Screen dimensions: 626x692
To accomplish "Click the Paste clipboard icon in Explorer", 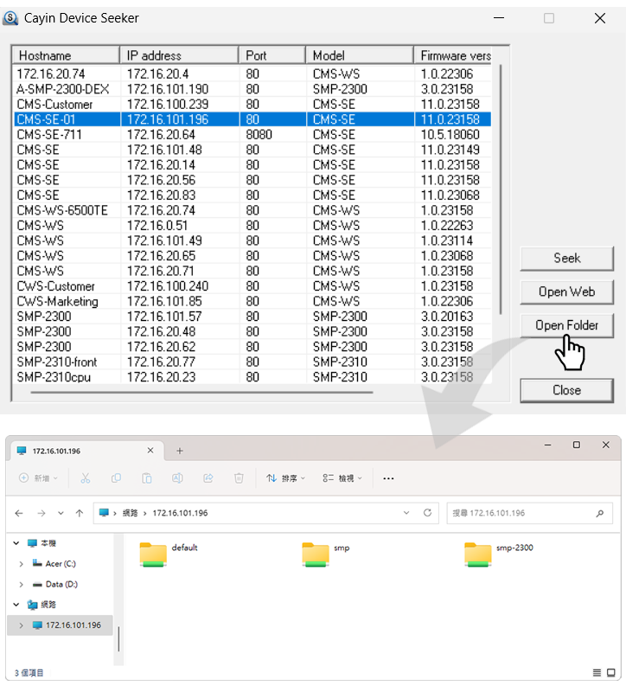I will pos(146,478).
